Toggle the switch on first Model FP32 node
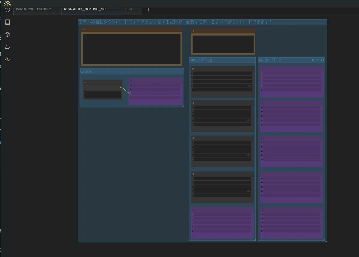 click(249, 86)
